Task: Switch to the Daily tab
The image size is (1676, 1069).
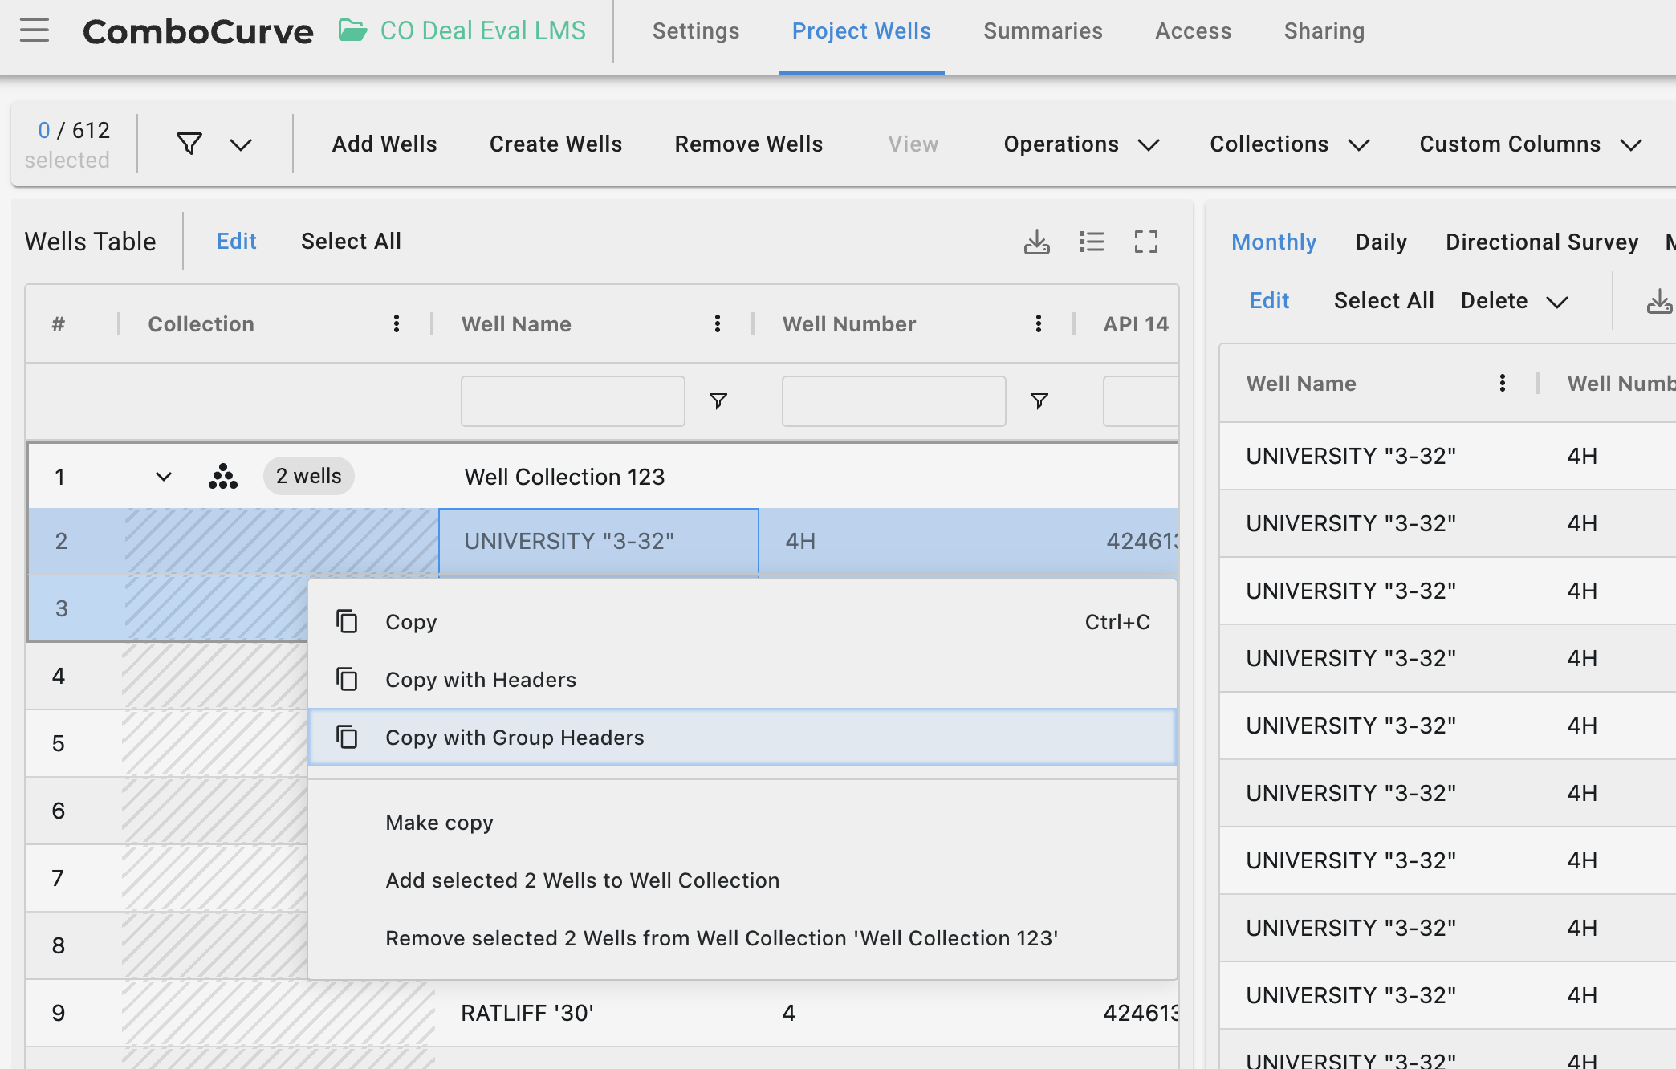Action: coord(1381,242)
